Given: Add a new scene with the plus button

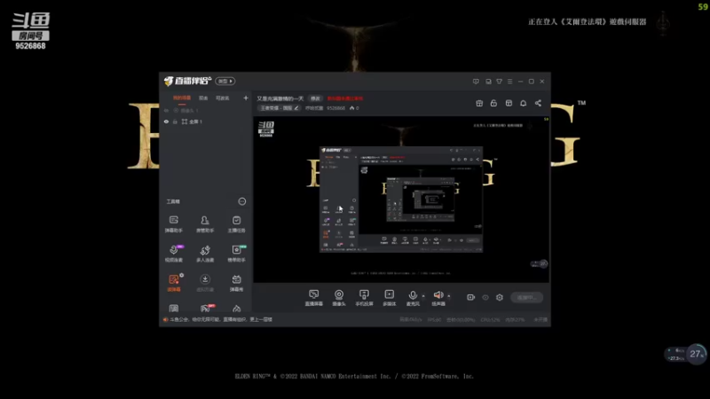Looking at the screenshot, I should 246,98.
